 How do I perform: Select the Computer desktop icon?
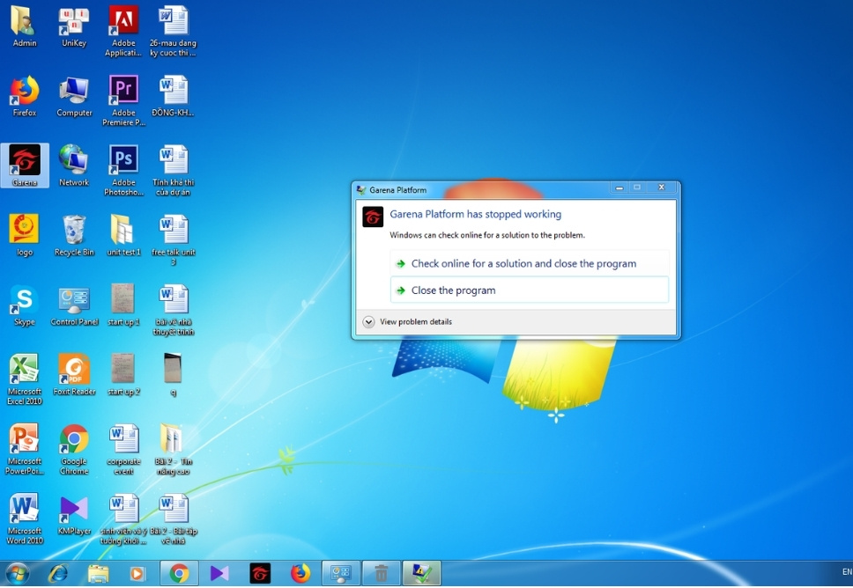[x=74, y=96]
